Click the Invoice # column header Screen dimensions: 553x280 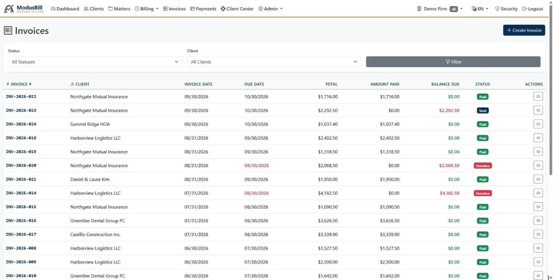point(19,84)
